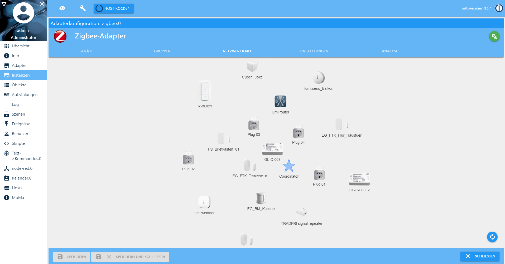
Task: Click the Plug 03 socket icon
Action: [254, 124]
